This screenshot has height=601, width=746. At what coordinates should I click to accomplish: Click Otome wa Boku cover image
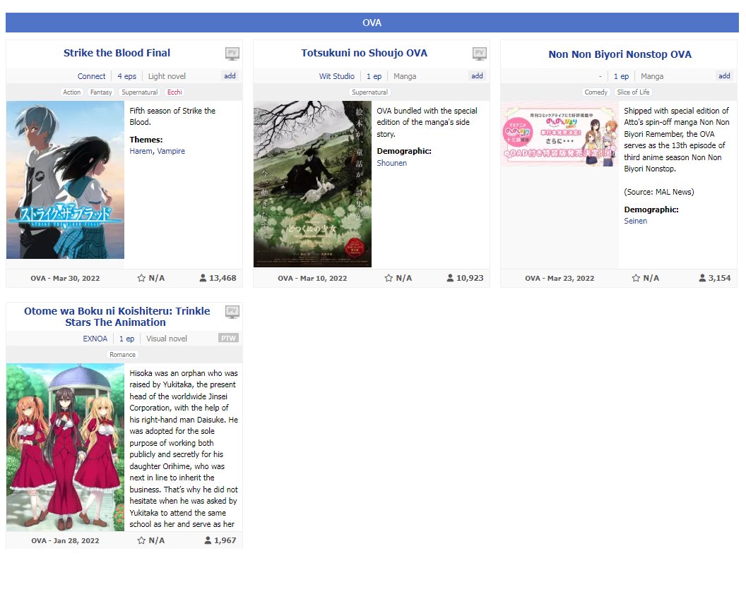65,447
